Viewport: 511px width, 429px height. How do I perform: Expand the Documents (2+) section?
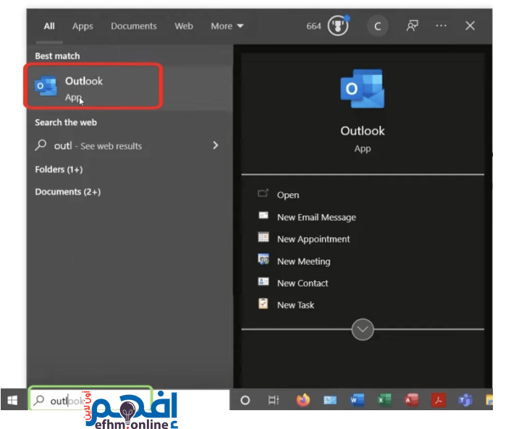pos(68,192)
